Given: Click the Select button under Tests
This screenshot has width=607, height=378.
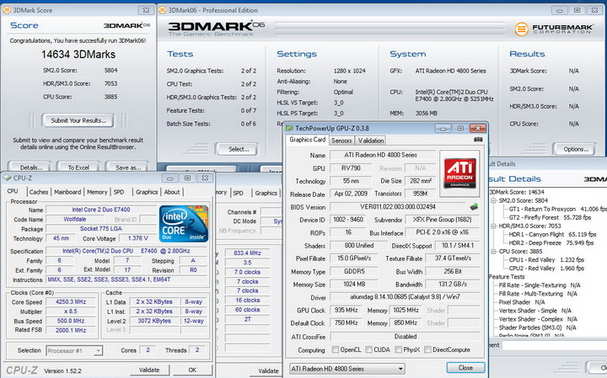Looking at the screenshot, I should pos(239,149).
